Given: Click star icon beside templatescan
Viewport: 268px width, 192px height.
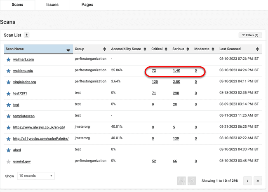Looking at the screenshot, I should pos(8,116).
